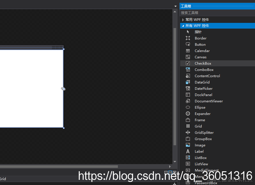255x185 pixels.
Task: Select the CheckBox control icon
Action: coord(188,63)
